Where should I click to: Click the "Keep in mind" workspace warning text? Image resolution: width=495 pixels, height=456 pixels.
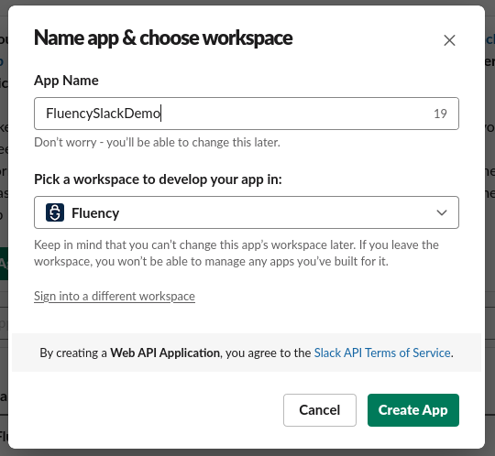(236, 254)
